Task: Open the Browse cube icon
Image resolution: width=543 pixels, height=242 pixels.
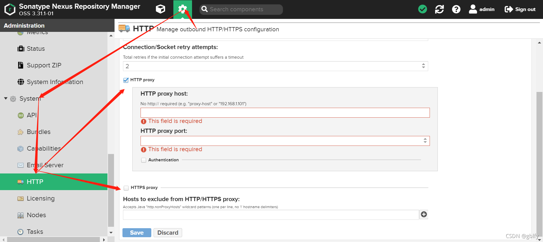Action: click(x=160, y=9)
